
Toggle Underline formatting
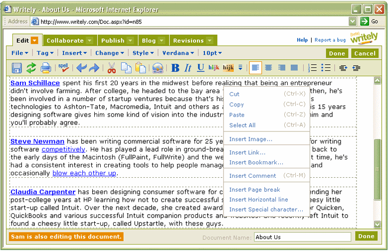(x=200, y=68)
